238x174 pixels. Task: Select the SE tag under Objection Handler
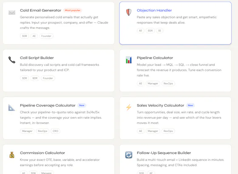coord(159,31)
